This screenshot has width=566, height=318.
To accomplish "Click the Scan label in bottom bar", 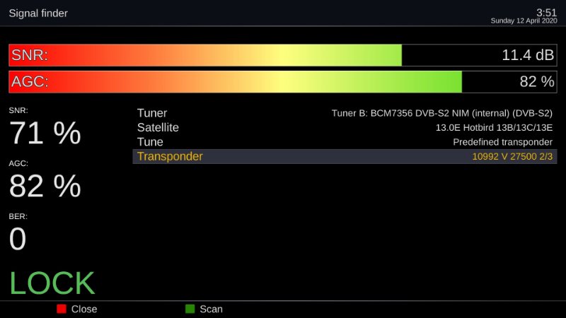I will [211, 309].
